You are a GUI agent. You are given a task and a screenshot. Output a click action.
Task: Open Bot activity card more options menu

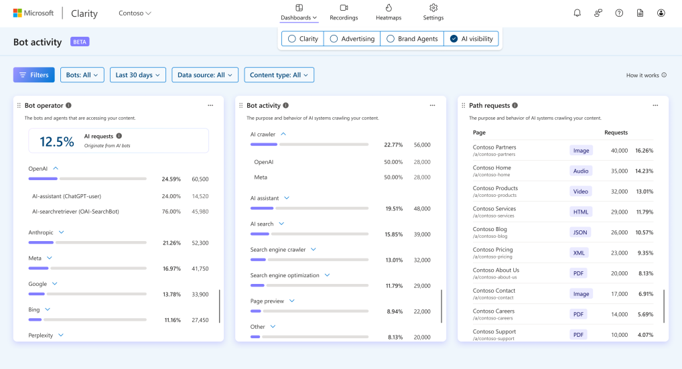click(x=432, y=105)
